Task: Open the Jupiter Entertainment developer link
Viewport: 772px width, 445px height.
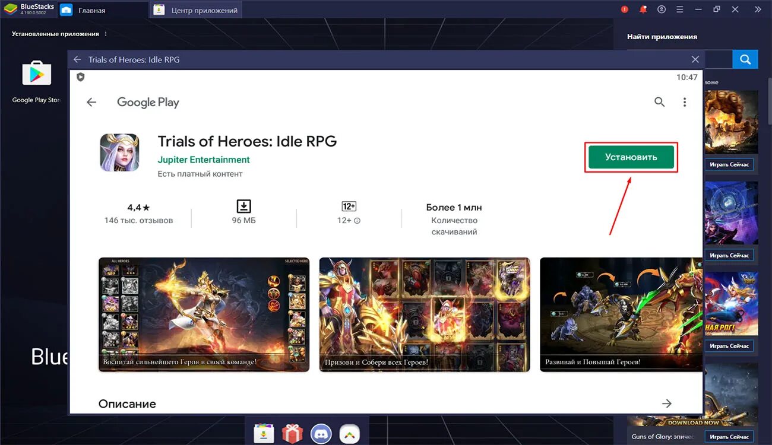Action: point(204,160)
